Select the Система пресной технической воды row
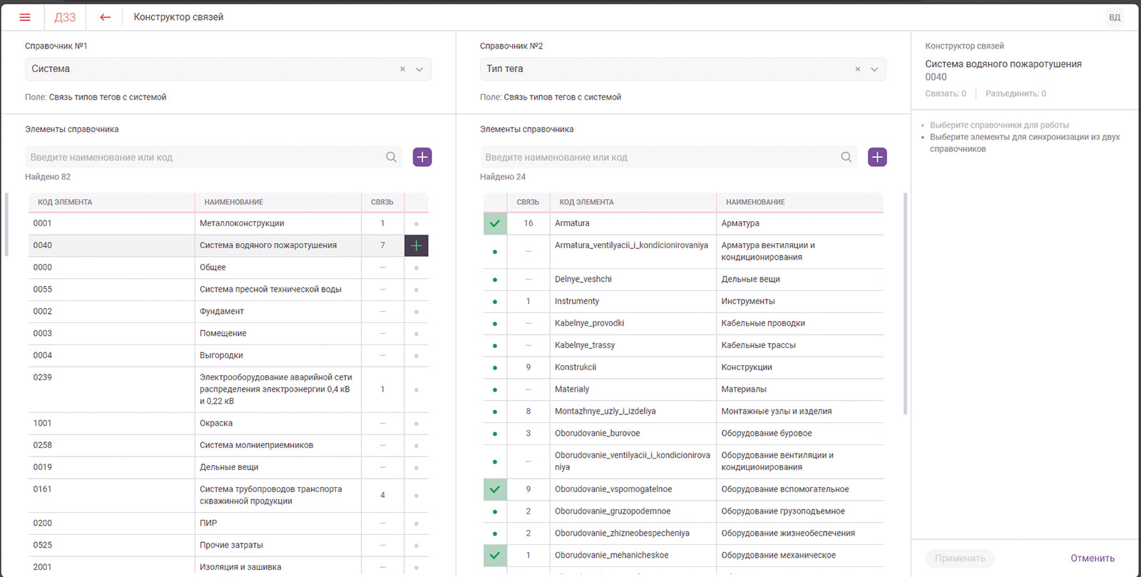This screenshot has width=1141, height=577. tap(228, 290)
